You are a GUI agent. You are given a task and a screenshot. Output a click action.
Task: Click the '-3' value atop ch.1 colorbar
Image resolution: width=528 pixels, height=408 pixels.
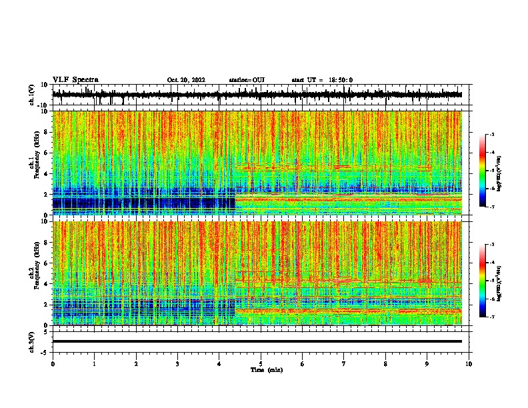tap(492, 134)
